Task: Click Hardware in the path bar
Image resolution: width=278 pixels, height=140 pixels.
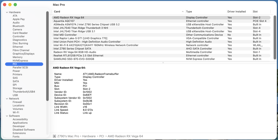Action: click(89, 136)
